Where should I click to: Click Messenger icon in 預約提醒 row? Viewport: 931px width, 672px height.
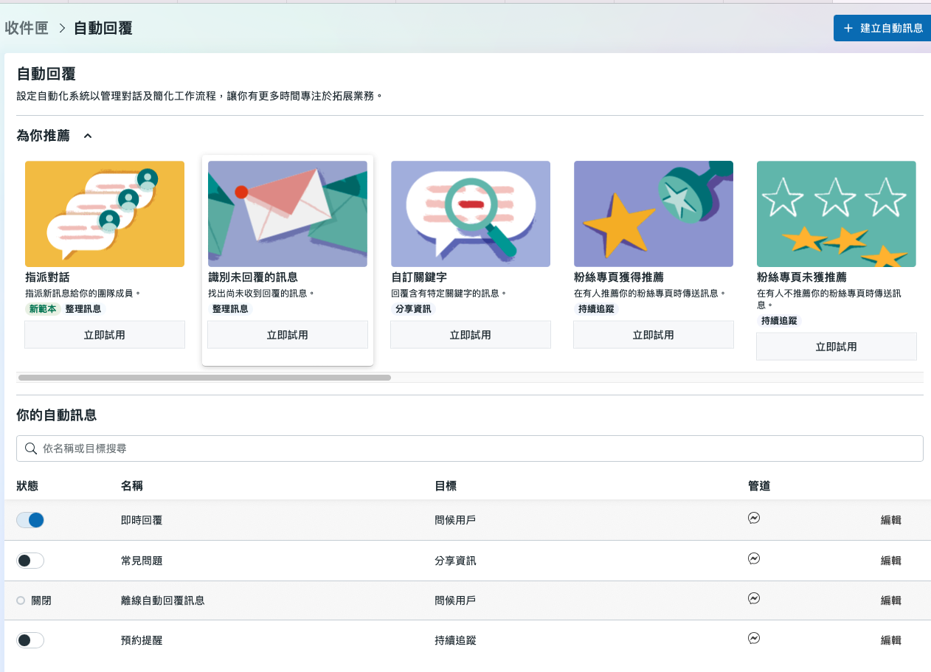(x=754, y=638)
